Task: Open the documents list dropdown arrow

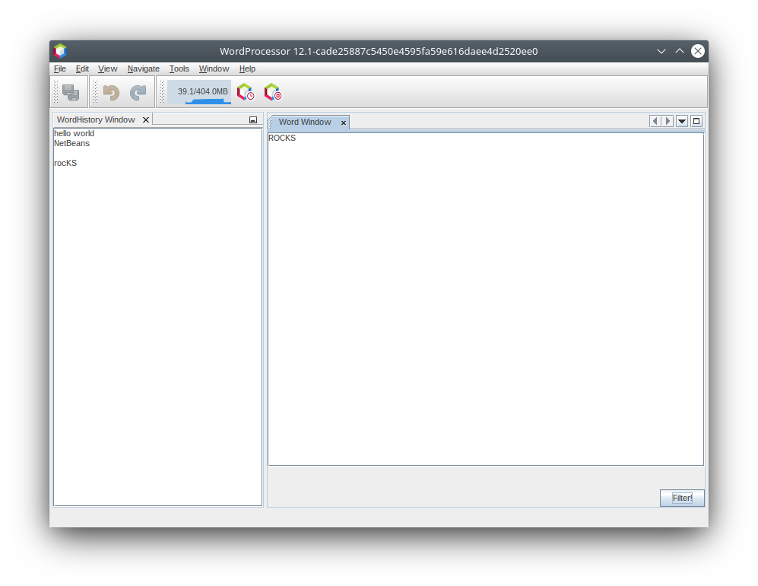Action: point(682,121)
